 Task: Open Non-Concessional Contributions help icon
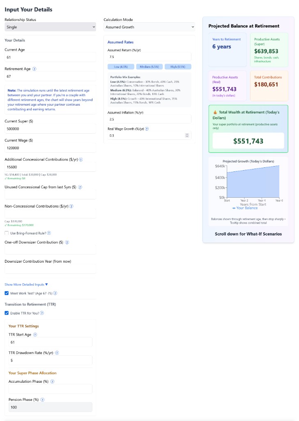point(71,206)
